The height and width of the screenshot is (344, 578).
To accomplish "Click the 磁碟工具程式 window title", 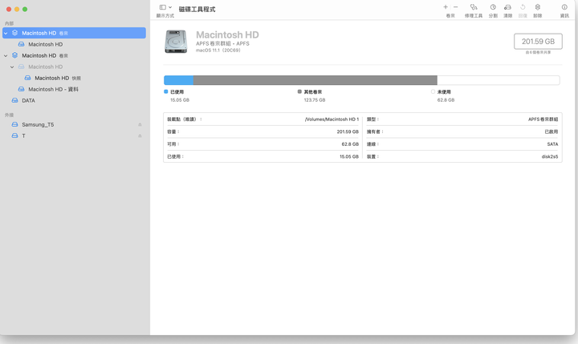I will [197, 9].
